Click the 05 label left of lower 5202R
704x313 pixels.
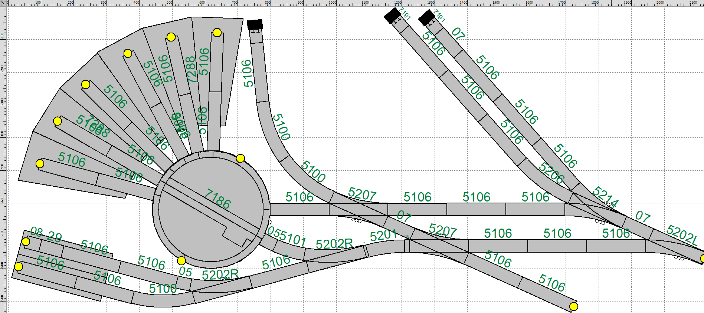click(185, 272)
